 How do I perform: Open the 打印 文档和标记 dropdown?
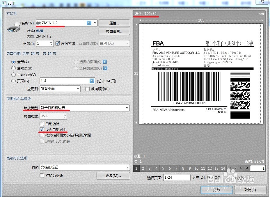85,167
